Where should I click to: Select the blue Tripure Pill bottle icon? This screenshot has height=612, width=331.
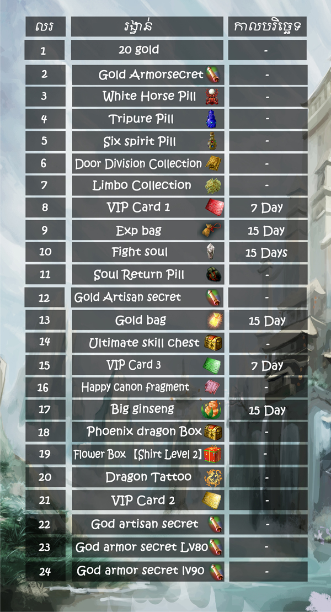point(211,119)
